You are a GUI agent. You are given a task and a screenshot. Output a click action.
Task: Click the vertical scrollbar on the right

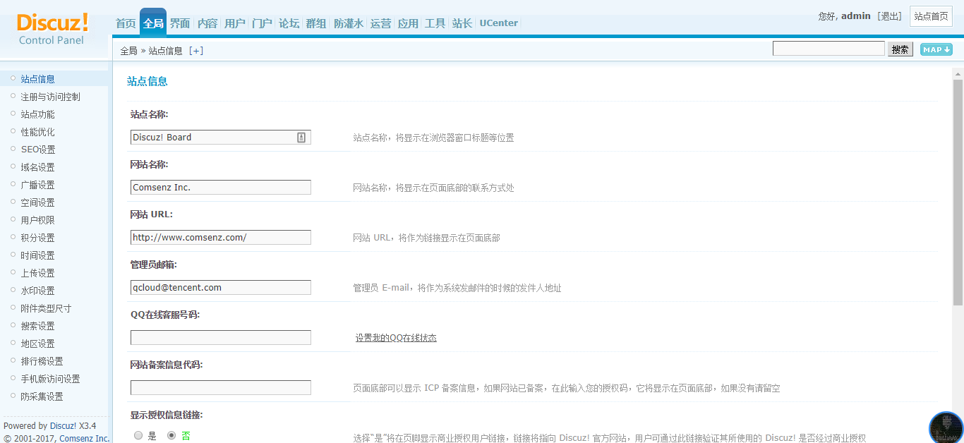(958, 190)
